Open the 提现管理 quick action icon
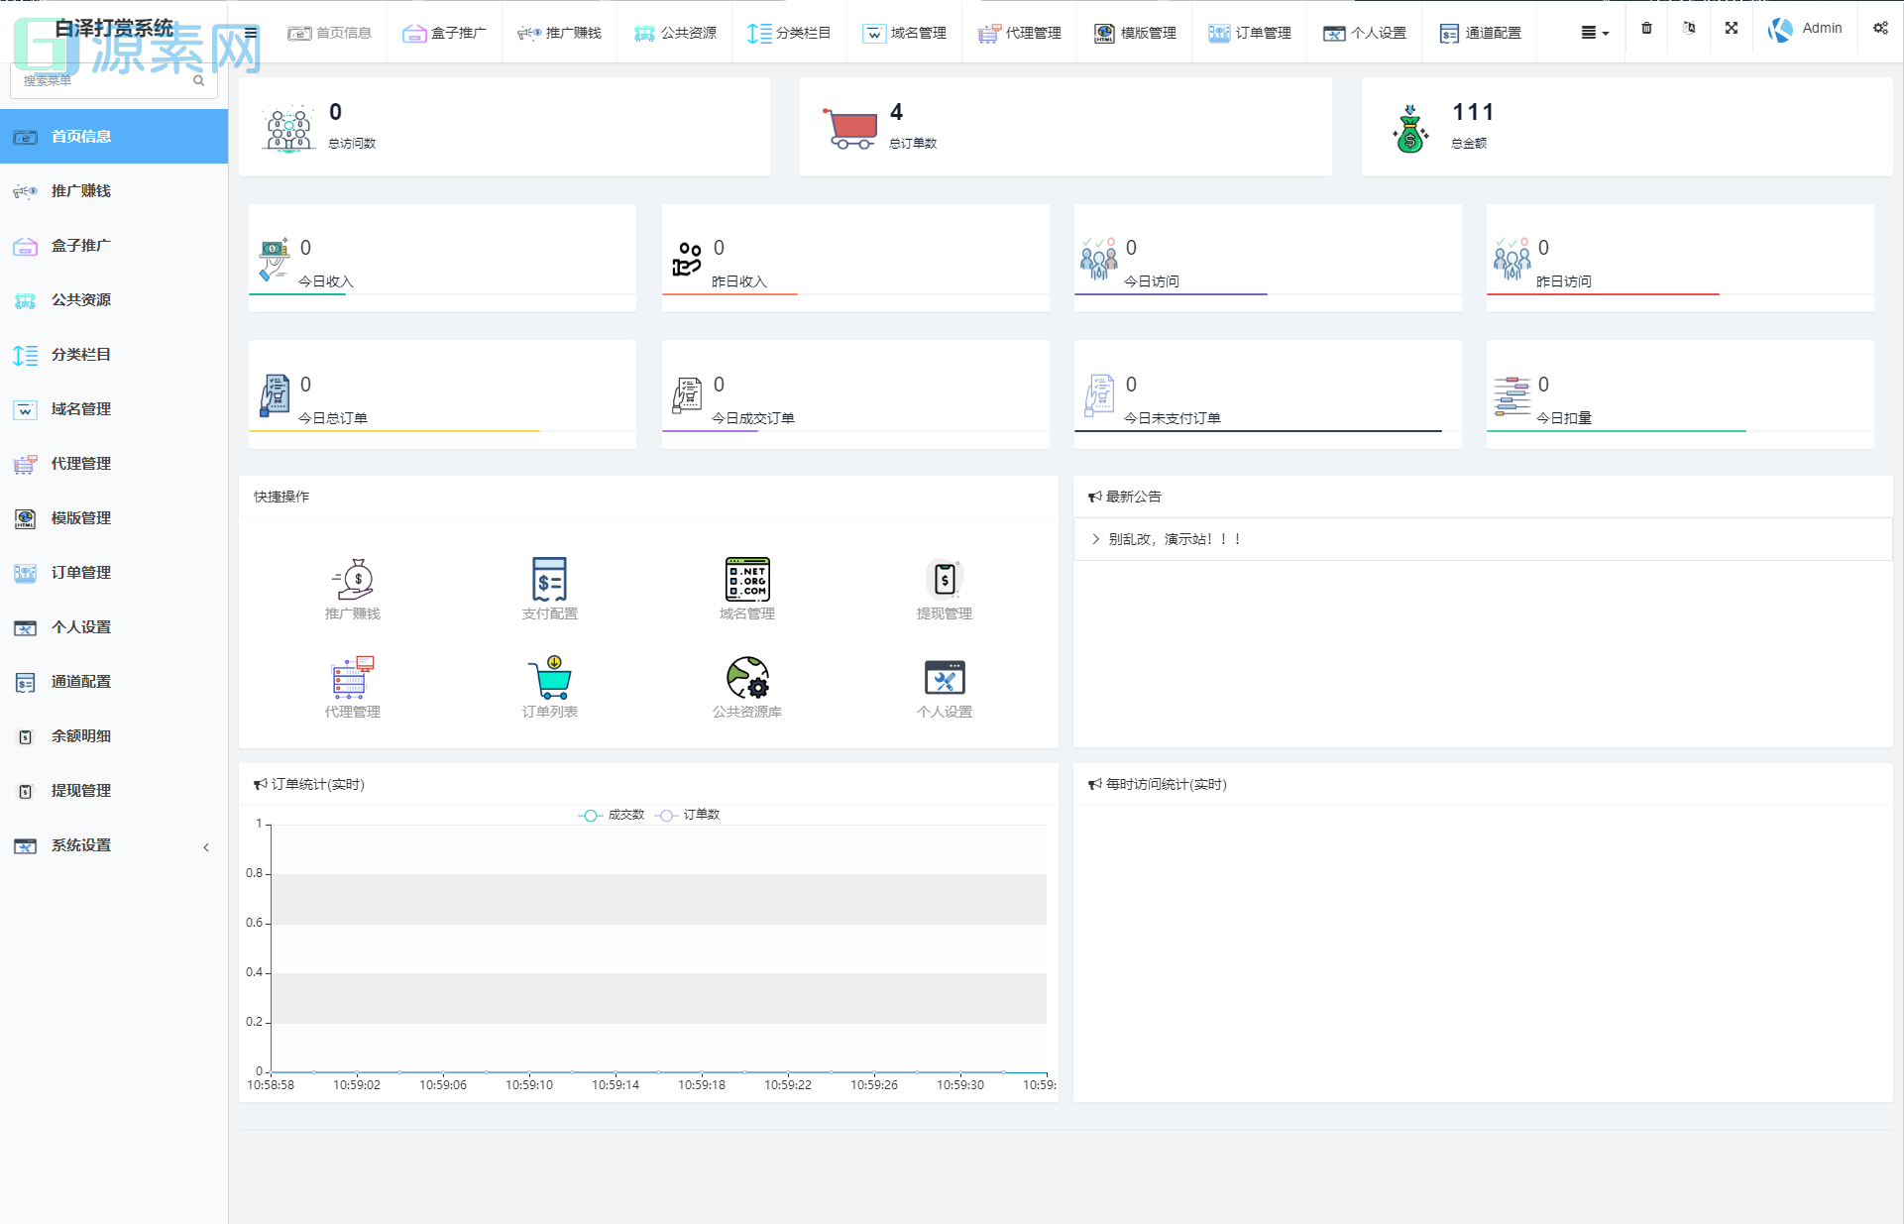 click(x=944, y=580)
